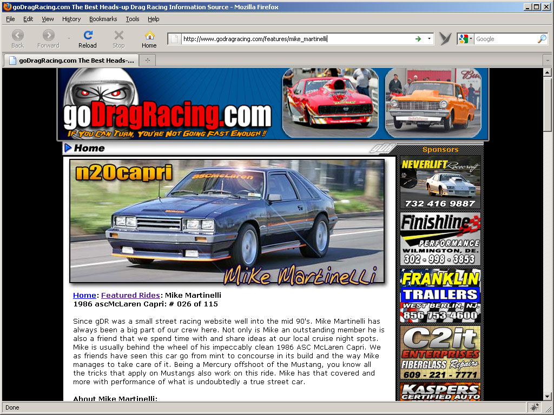Go to the Home page button
The width and height of the screenshot is (554, 415).
click(x=149, y=39)
